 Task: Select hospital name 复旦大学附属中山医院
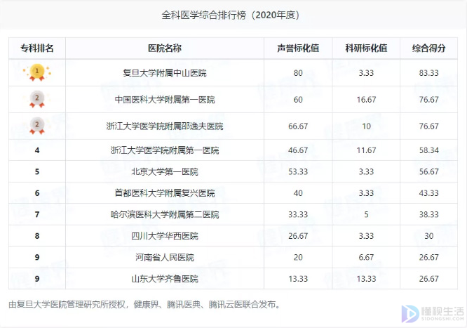coord(165,73)
